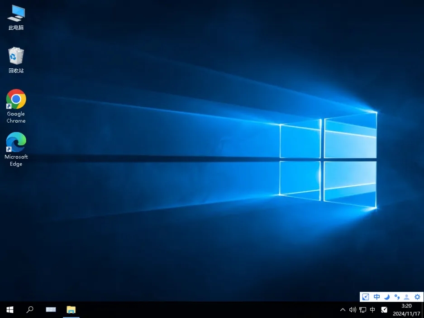Click the Sogou icon in the system tray

384,310
